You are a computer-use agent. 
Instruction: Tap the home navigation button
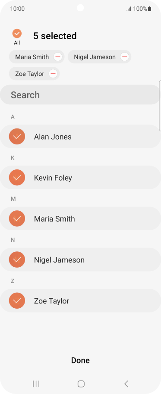tap(81, 384)
